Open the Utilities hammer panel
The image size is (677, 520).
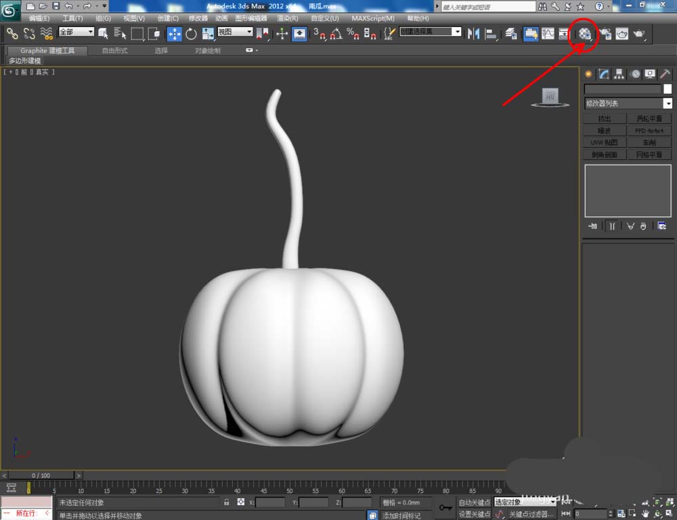665,74
